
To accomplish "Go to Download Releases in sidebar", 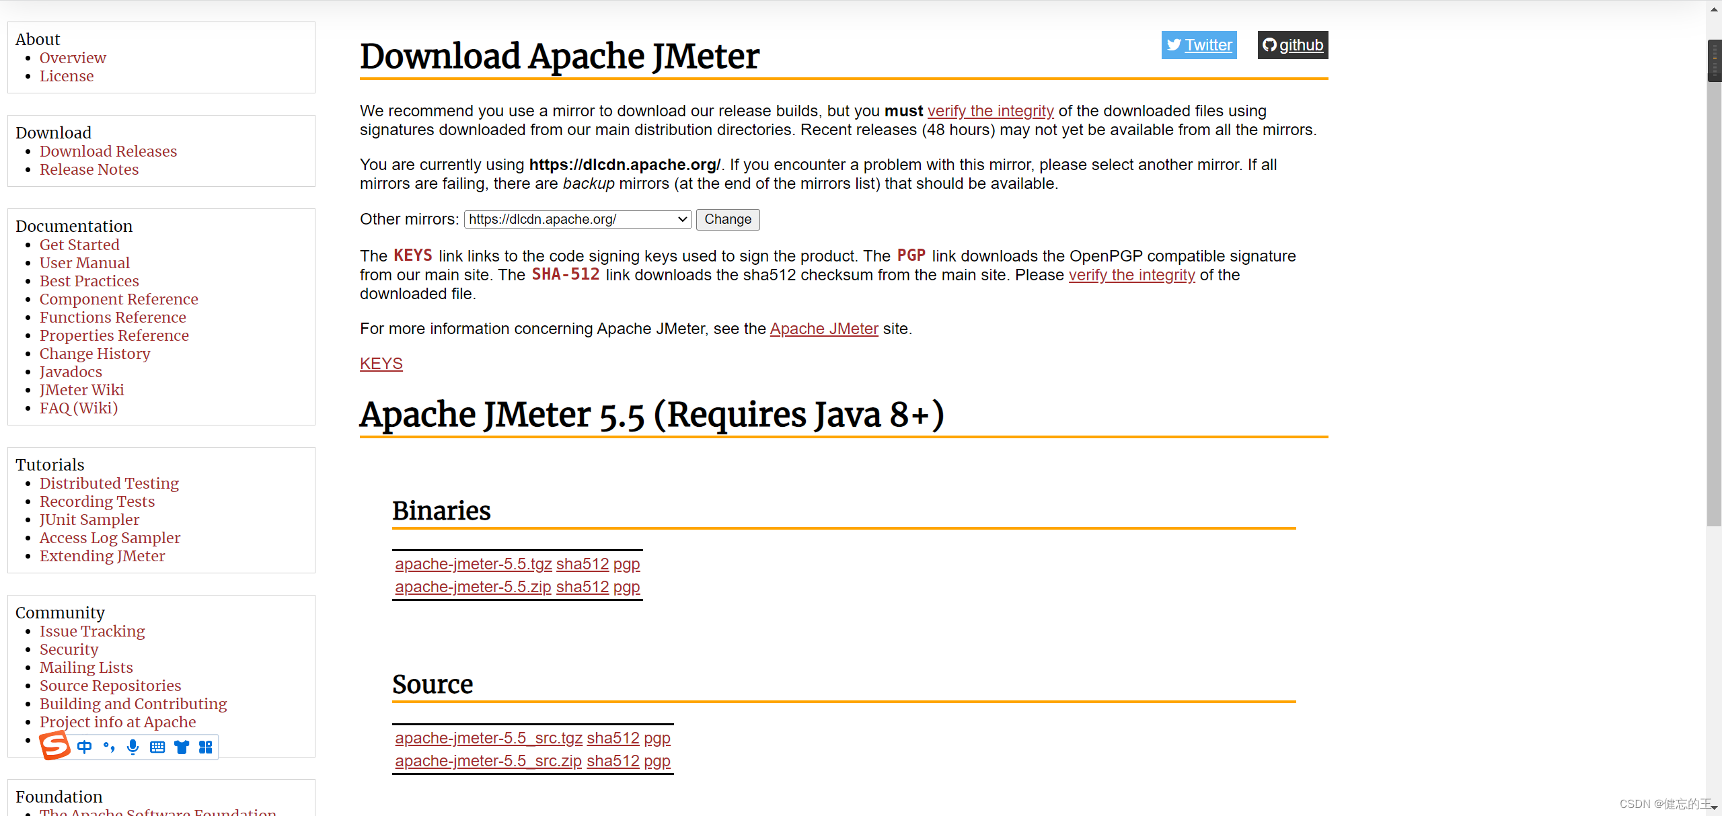I will coord(108,151).
